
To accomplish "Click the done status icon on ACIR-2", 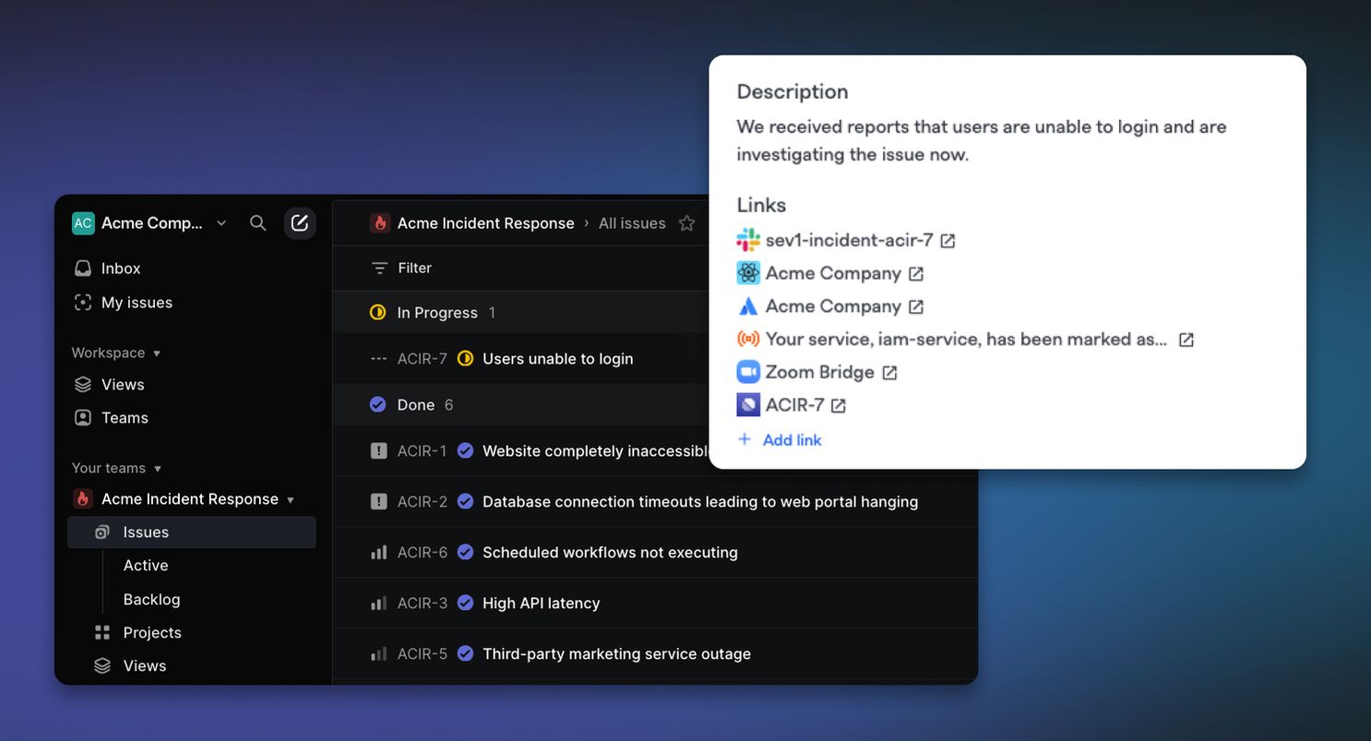I will (x=465, y=502).
